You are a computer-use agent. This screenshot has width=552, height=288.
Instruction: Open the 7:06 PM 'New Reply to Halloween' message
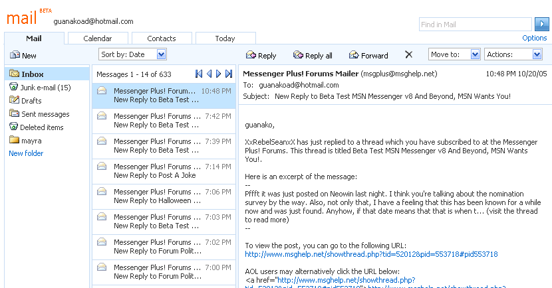[164, 196]
